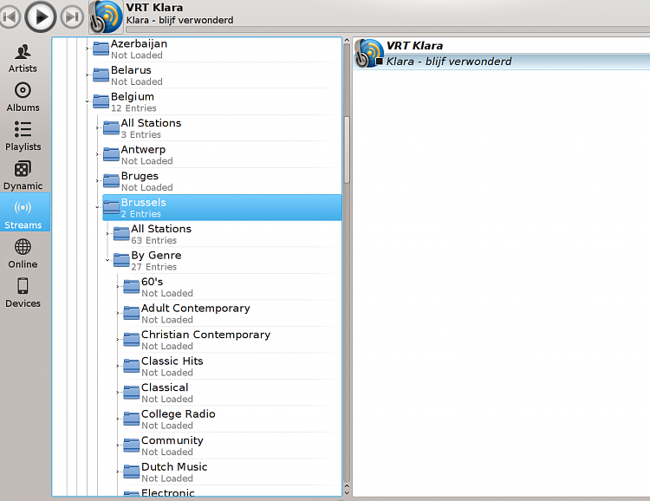This screenshot has height=501, width=650.
Task: Click the scrollbar up arrow
Action: [347, 40]
